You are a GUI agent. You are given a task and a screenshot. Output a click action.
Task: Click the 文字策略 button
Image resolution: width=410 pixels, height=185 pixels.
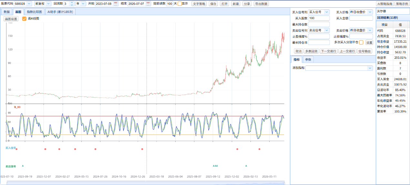point(199,4)
